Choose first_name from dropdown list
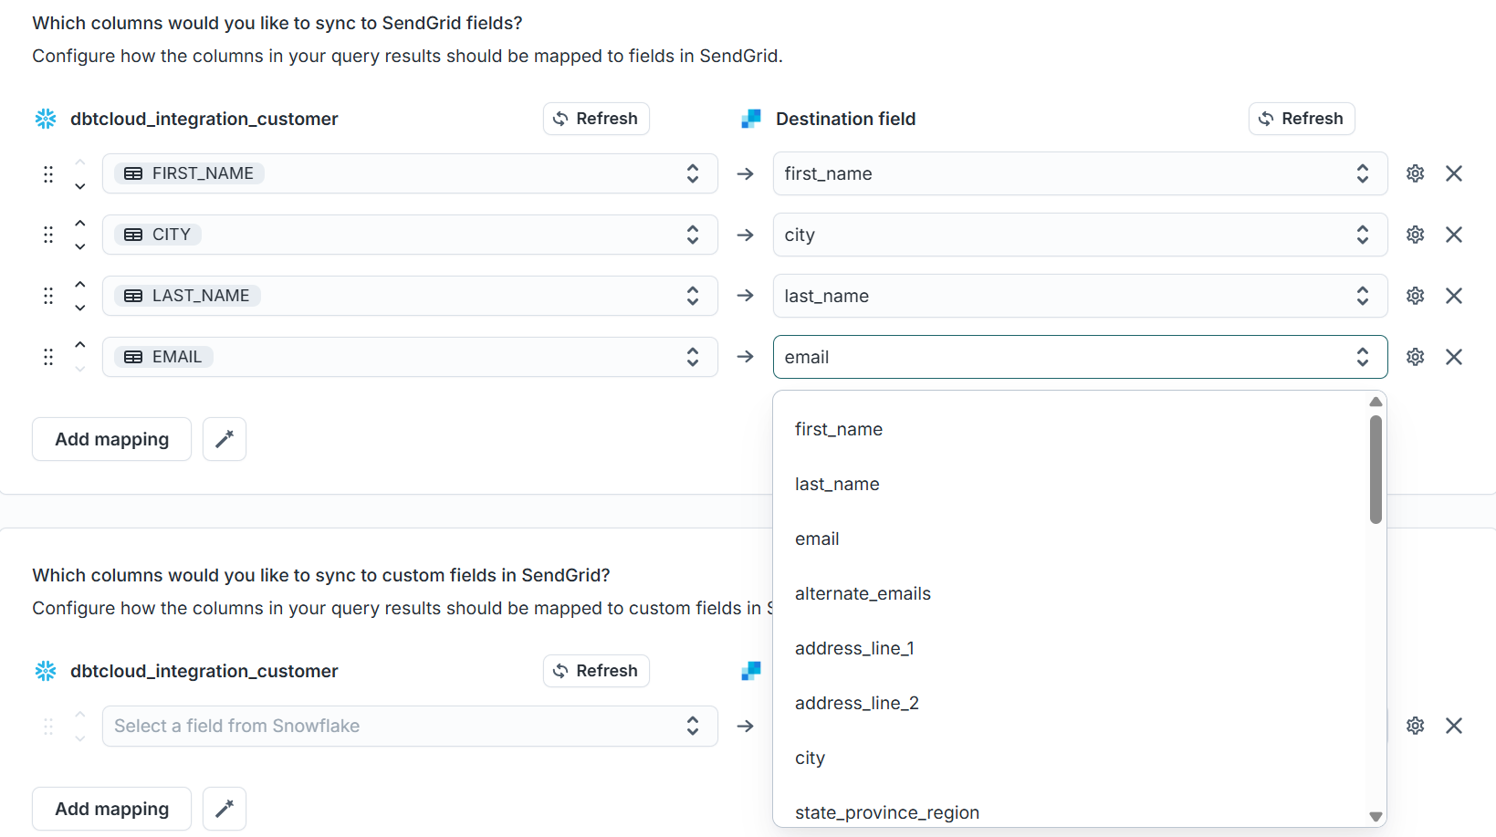The height and width of the screenshot is (837, 1496). (1070, 429)
